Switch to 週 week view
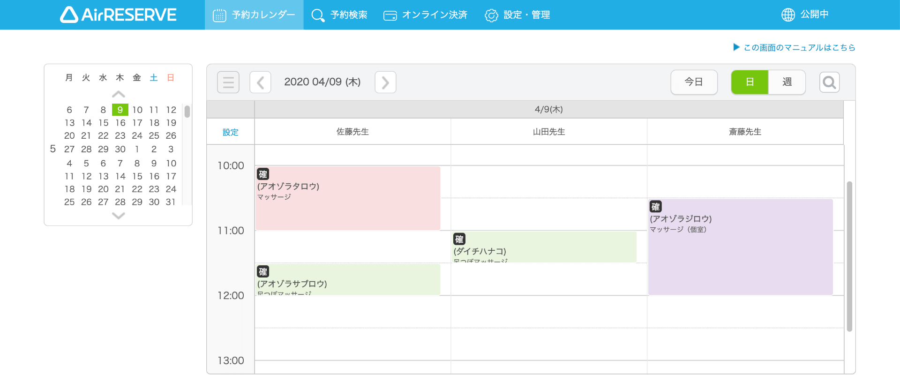 pyautogui.click(x=787, y=82)
